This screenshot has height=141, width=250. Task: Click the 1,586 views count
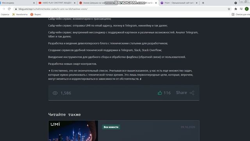coord(66,93)
